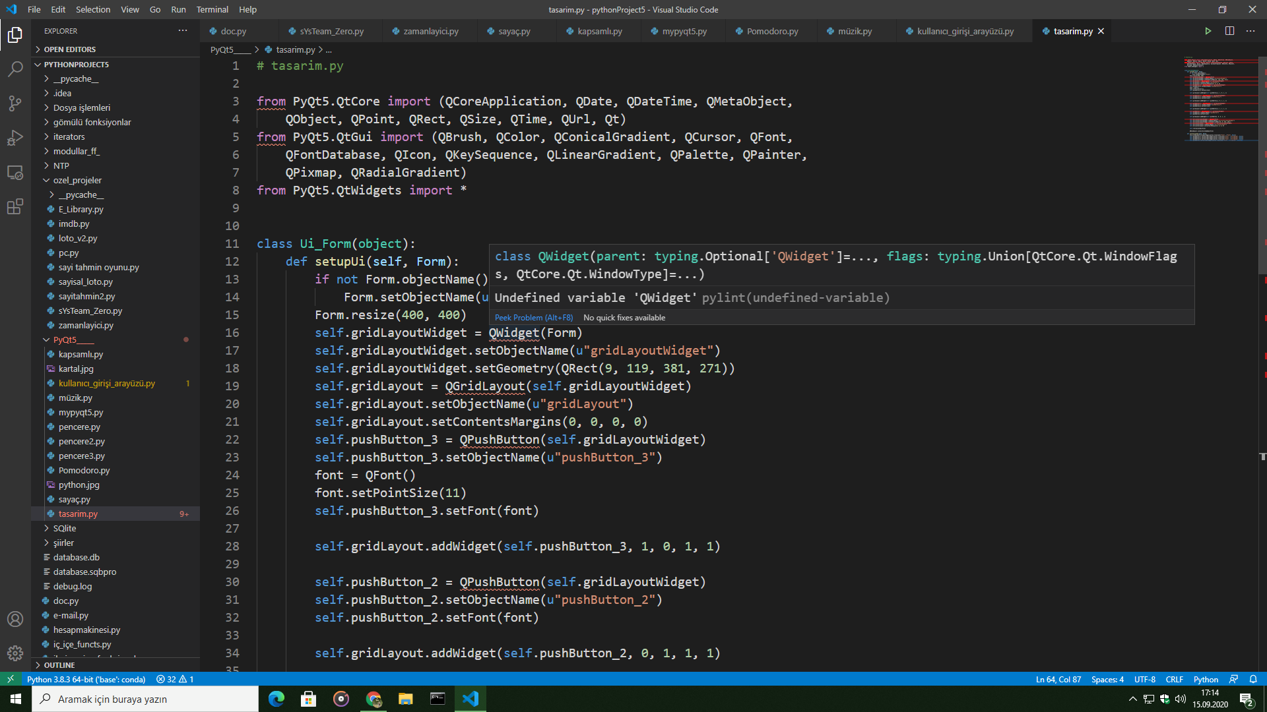Open the Help menu

coord(247,9)
